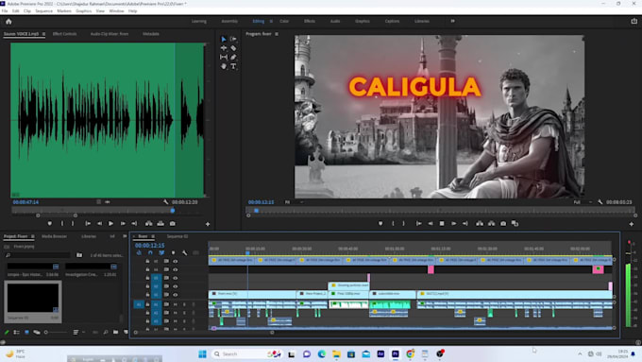Select the Pen tool

pyautogui.click(x=233, y=57)
